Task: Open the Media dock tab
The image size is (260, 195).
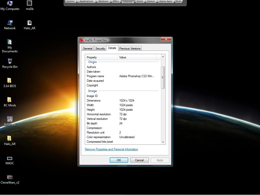Action: click(x=140, y=1)
